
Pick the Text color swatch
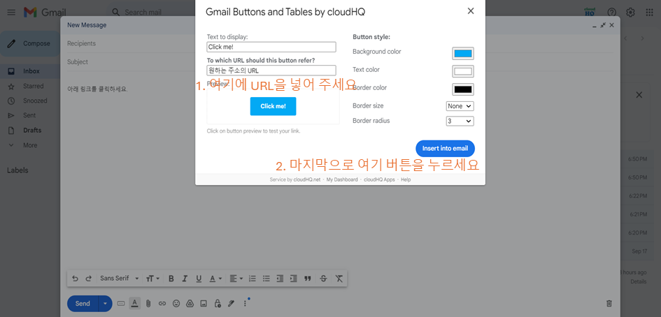463,71
